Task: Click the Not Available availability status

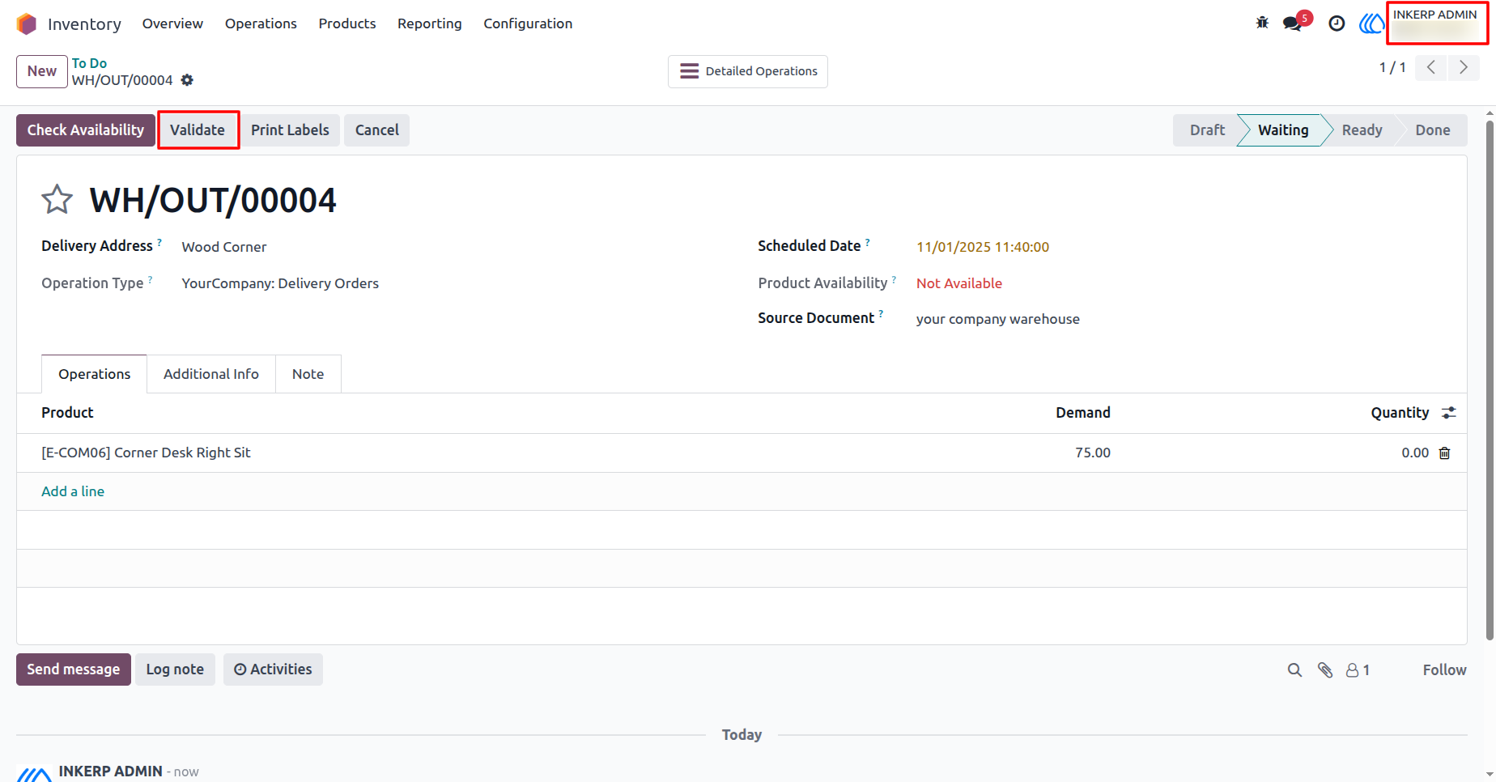Action: click(958, 283)
